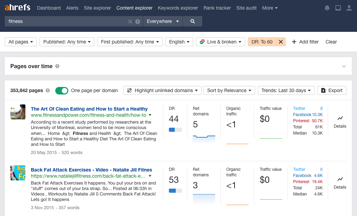Open search syntax help icon
This screenshot has height=216, width=357.
[138, 21]
